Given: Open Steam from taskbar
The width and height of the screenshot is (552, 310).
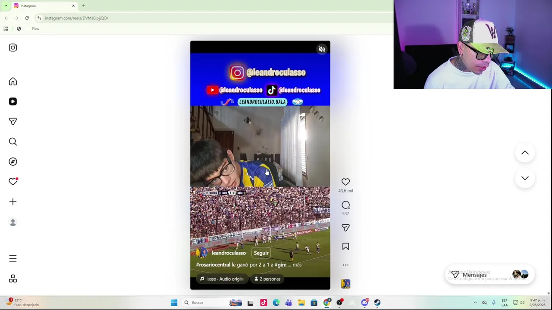Looking at the screenshot, I should click(377, 303).
